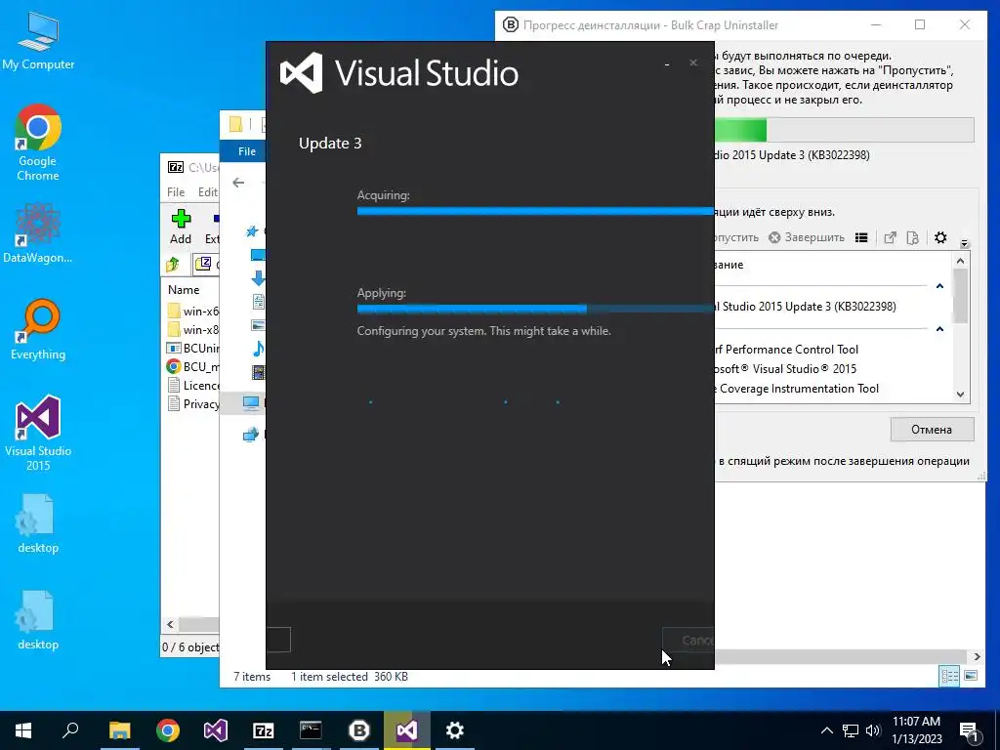The width and height of the screenshot is (1000, 750).
Task: Click 7-Zip horizontal scroll left arrow
Action: point(170,624)
